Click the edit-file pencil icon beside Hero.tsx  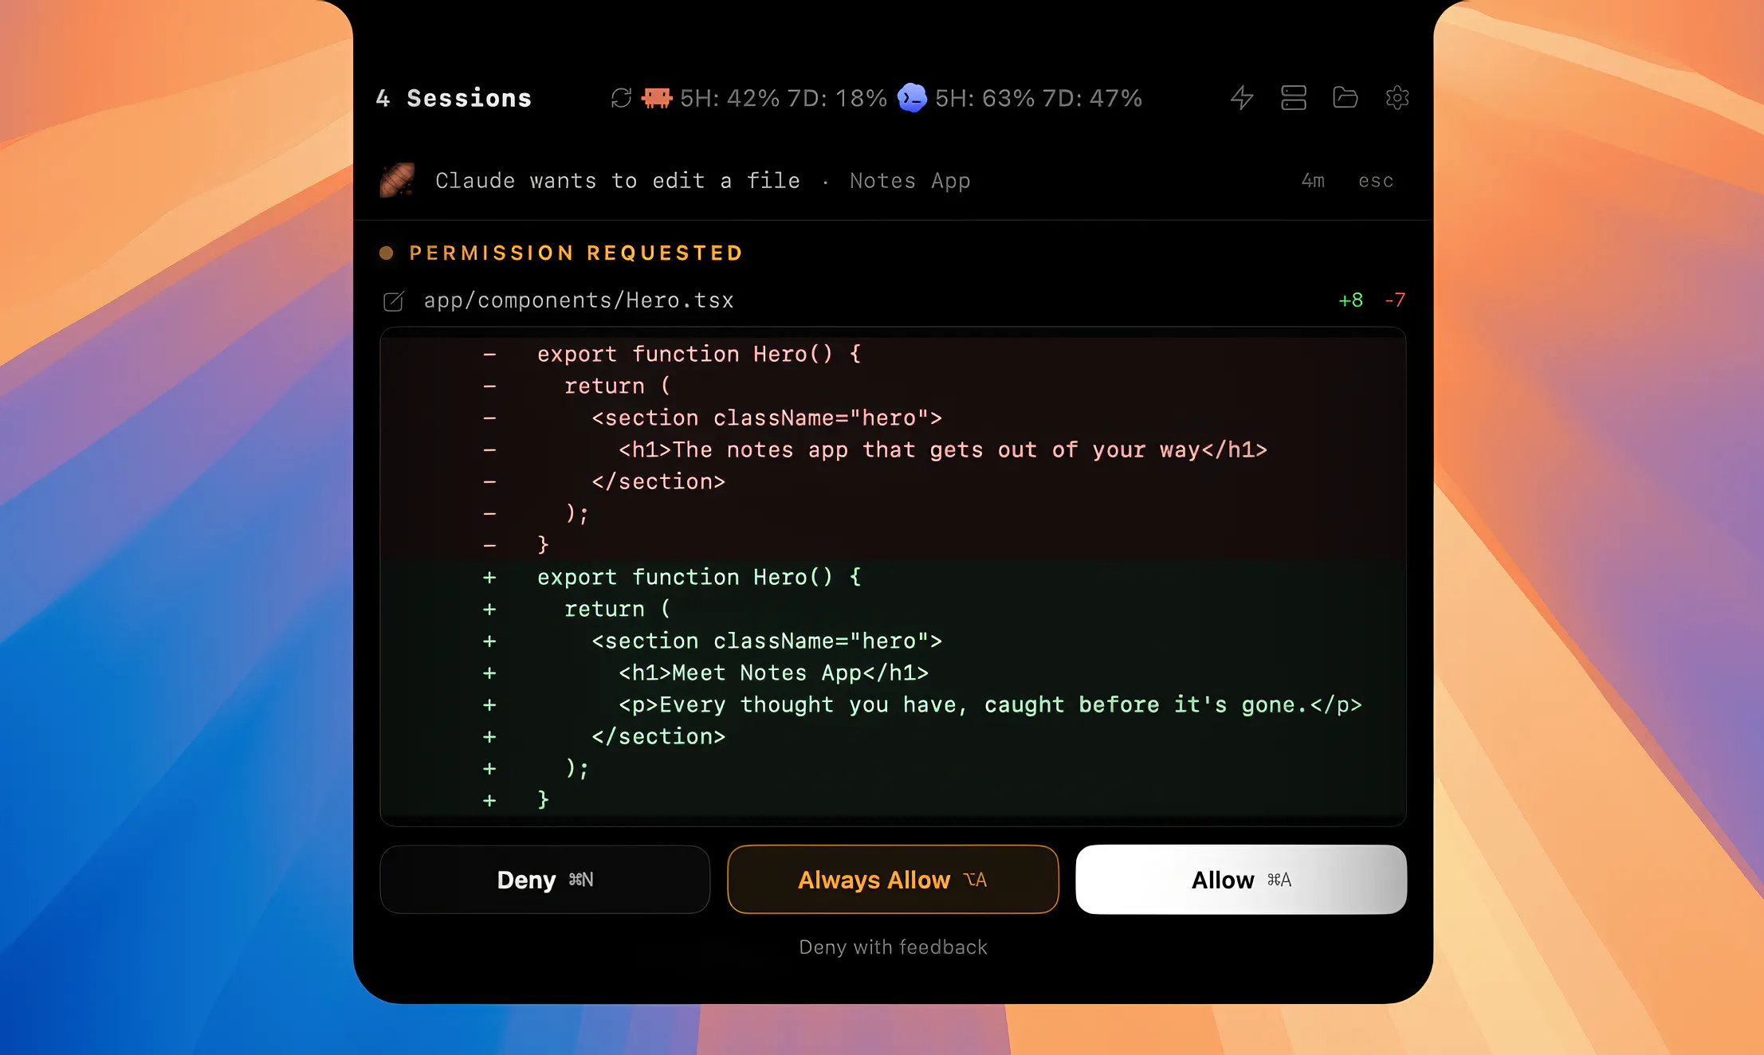[394, 301]
